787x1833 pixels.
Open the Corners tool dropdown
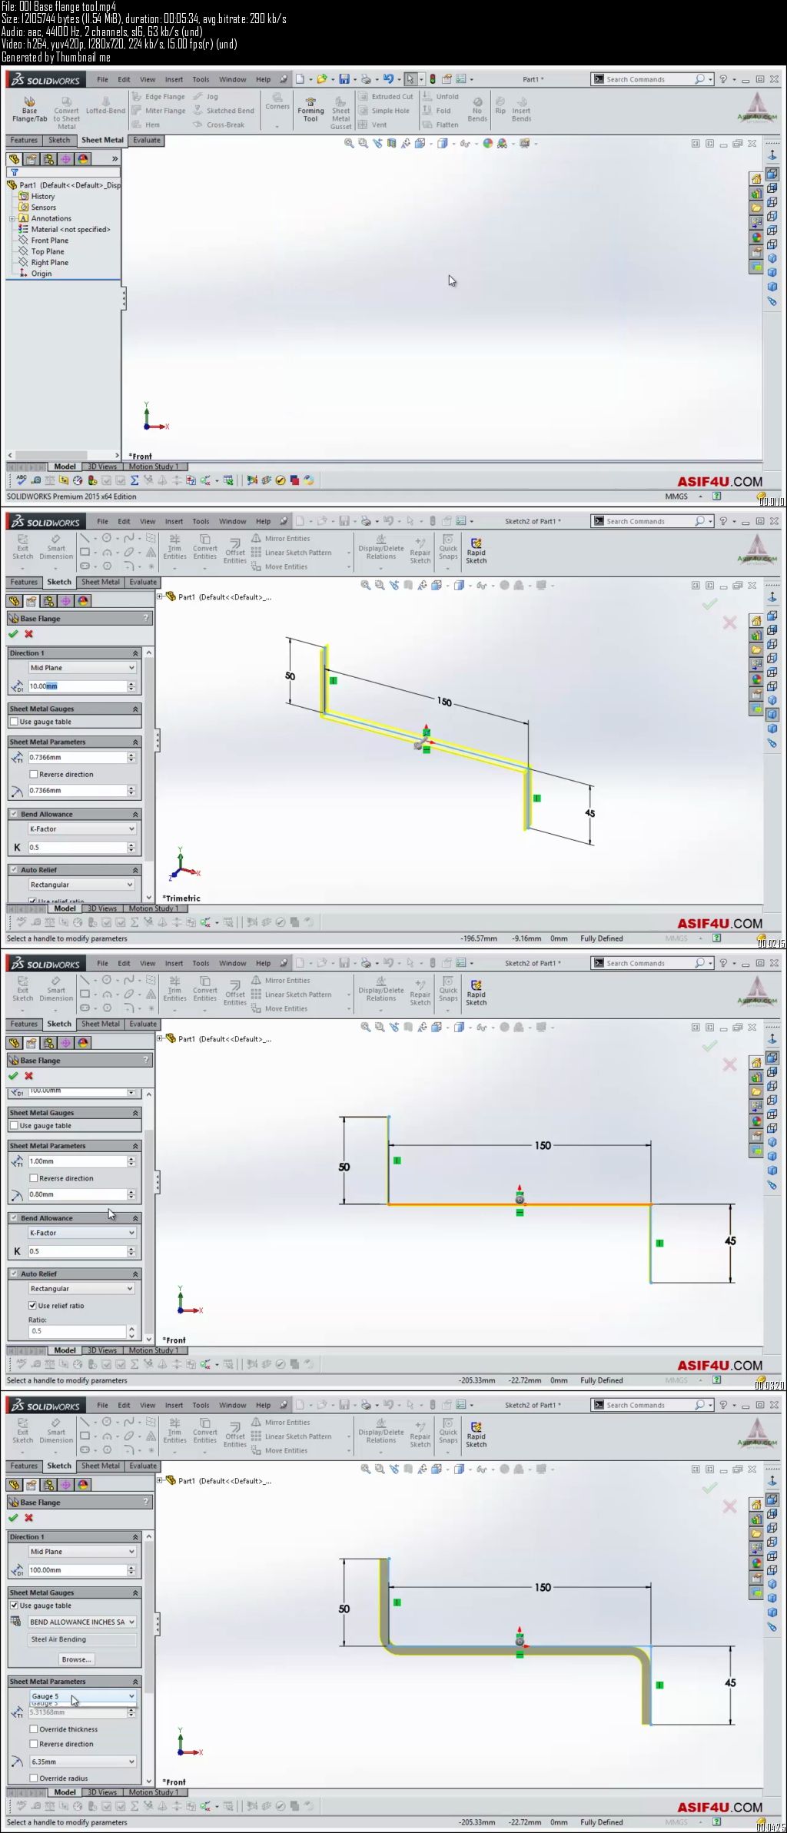277,126
